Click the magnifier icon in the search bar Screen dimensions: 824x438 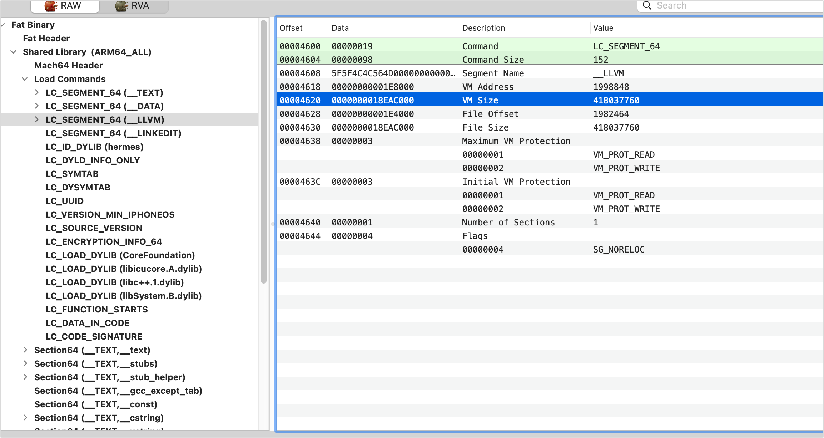tap(647, 5)
